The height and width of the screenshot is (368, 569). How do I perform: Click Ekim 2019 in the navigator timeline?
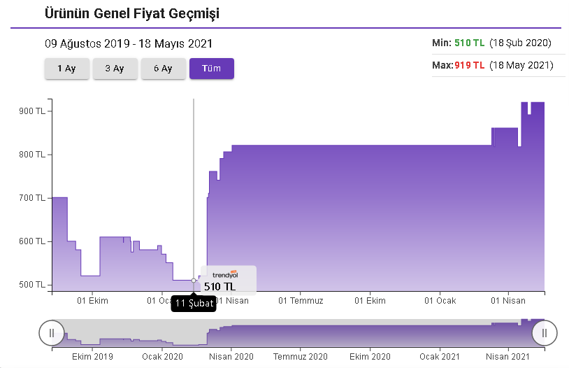click(x=92, y=356)
